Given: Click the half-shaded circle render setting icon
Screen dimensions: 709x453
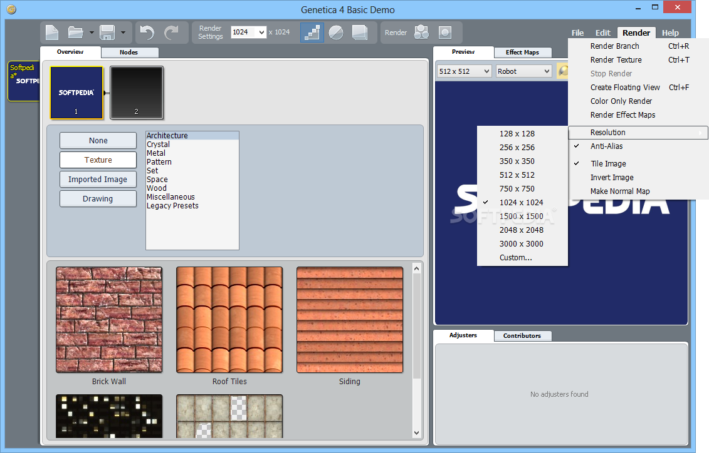Looking at the screenshot, I should [x=336, y=33].
